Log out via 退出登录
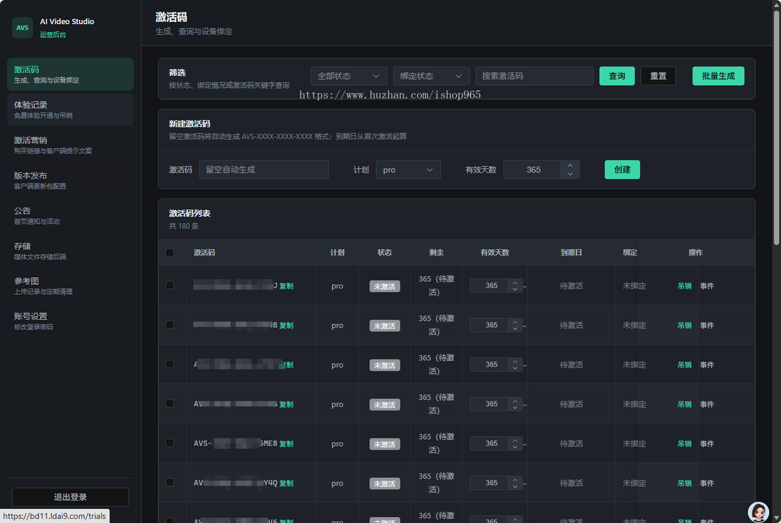Image resolution: width=781 pixels, height=523 pixels. pos(70,497)
